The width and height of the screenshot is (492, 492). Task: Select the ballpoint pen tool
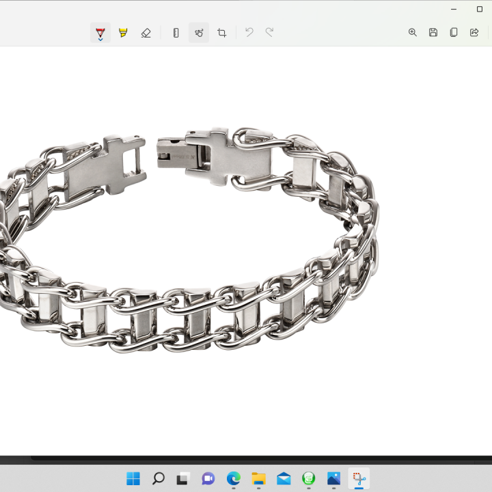click(100, 32)
